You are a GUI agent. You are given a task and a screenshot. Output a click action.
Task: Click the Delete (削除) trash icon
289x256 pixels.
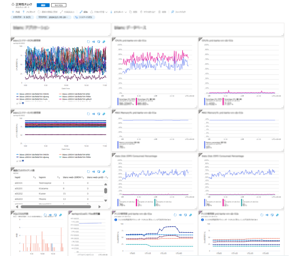(x=159, y=12)
